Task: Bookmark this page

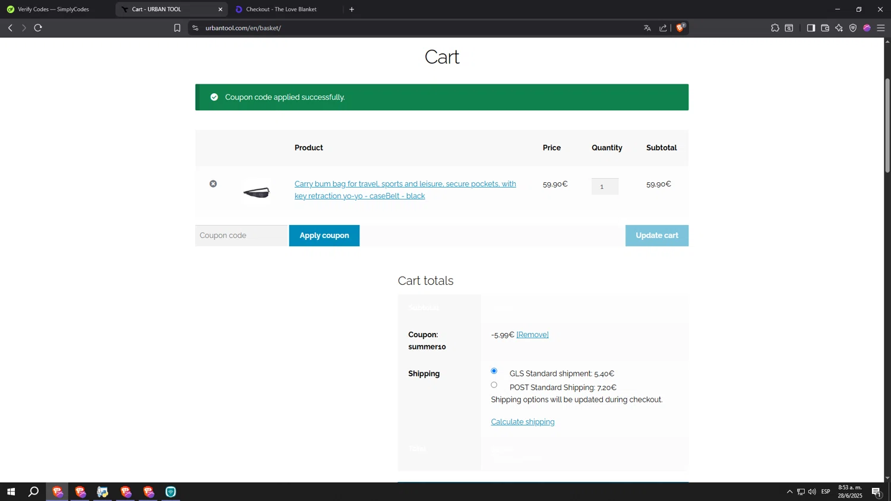Action: (x=177, y=28)
